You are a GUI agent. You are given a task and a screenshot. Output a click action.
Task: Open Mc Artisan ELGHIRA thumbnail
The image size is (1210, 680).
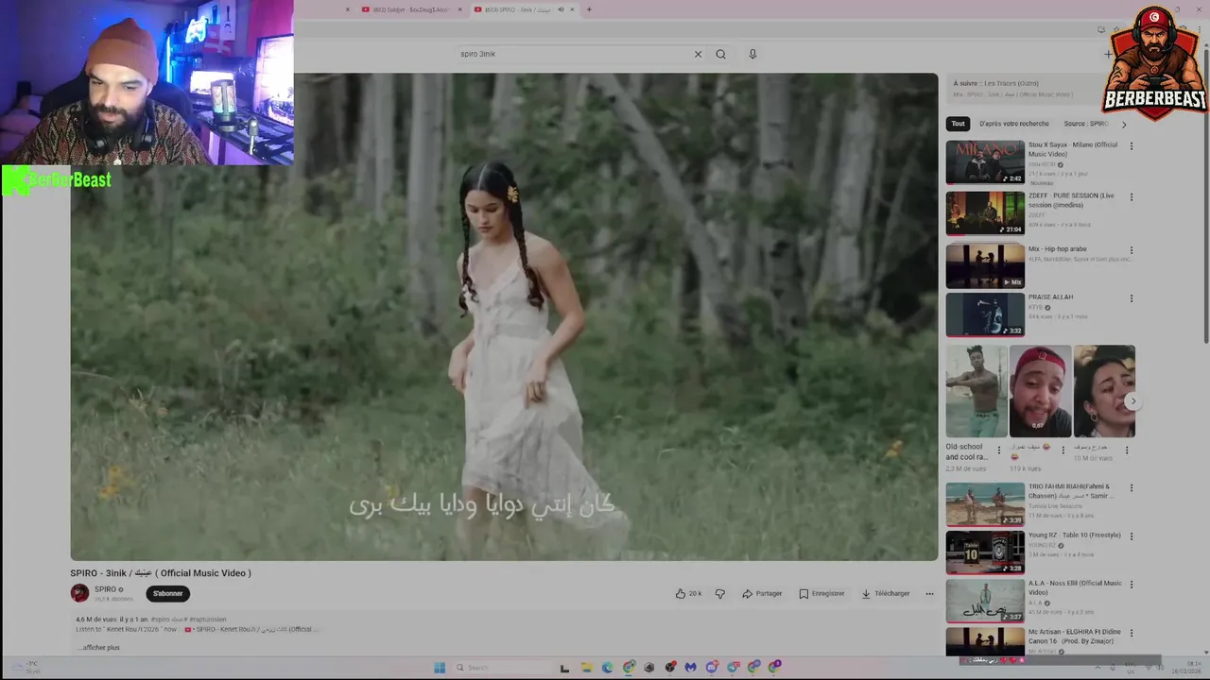point(985,641)
